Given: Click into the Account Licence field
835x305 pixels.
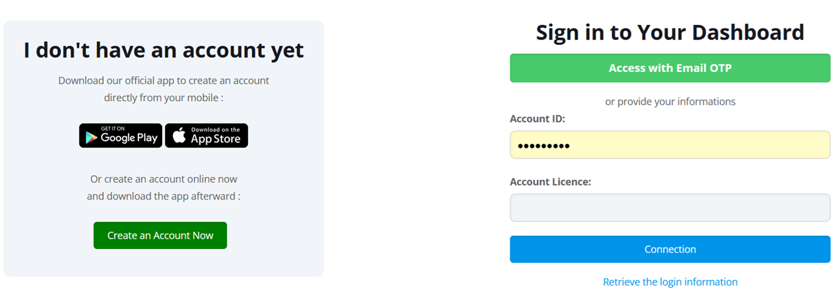Looking at the screenshot, I should pos(670,207).
